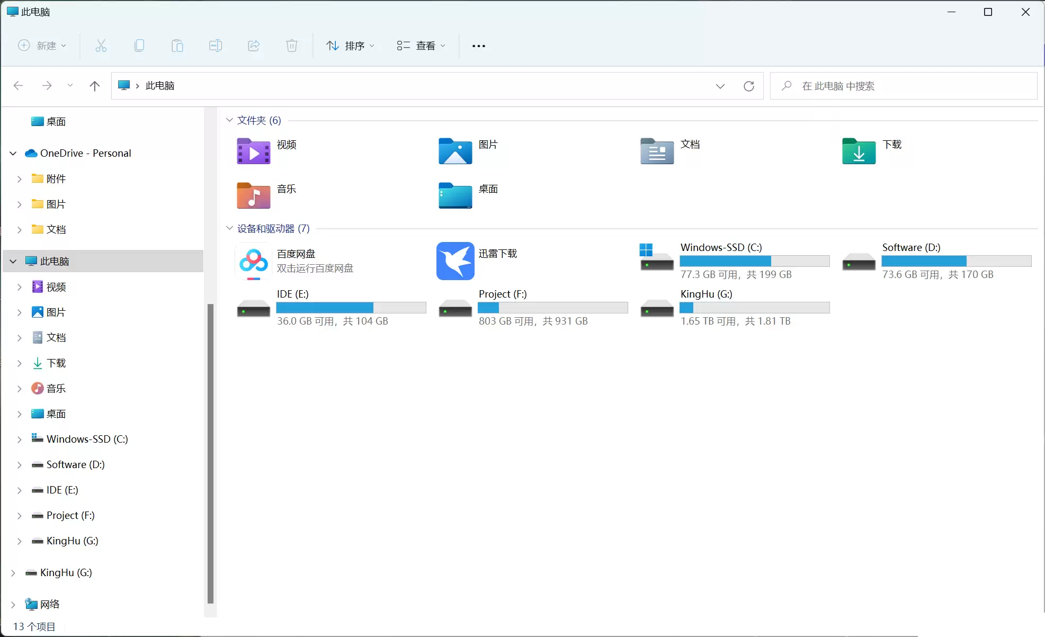
Task: Go back with the left arrow button
Action: pos(19,86)
